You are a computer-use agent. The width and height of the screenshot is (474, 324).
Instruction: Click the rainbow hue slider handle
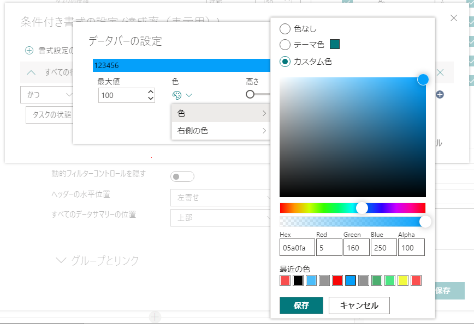362,208
